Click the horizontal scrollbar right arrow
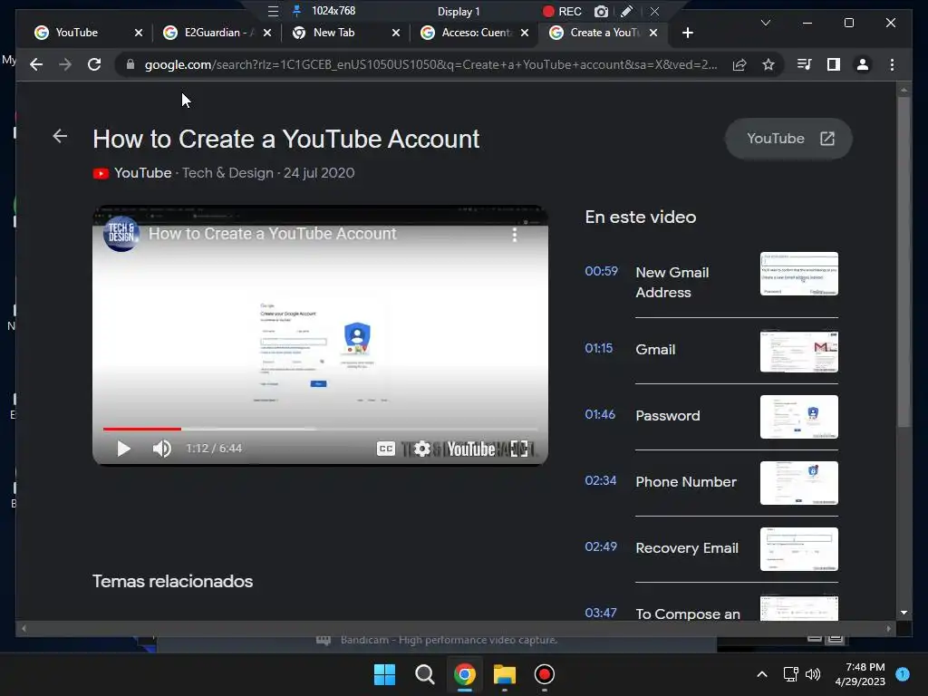The width and height of the screenshot is (928, 696). (x=888, y=629)
